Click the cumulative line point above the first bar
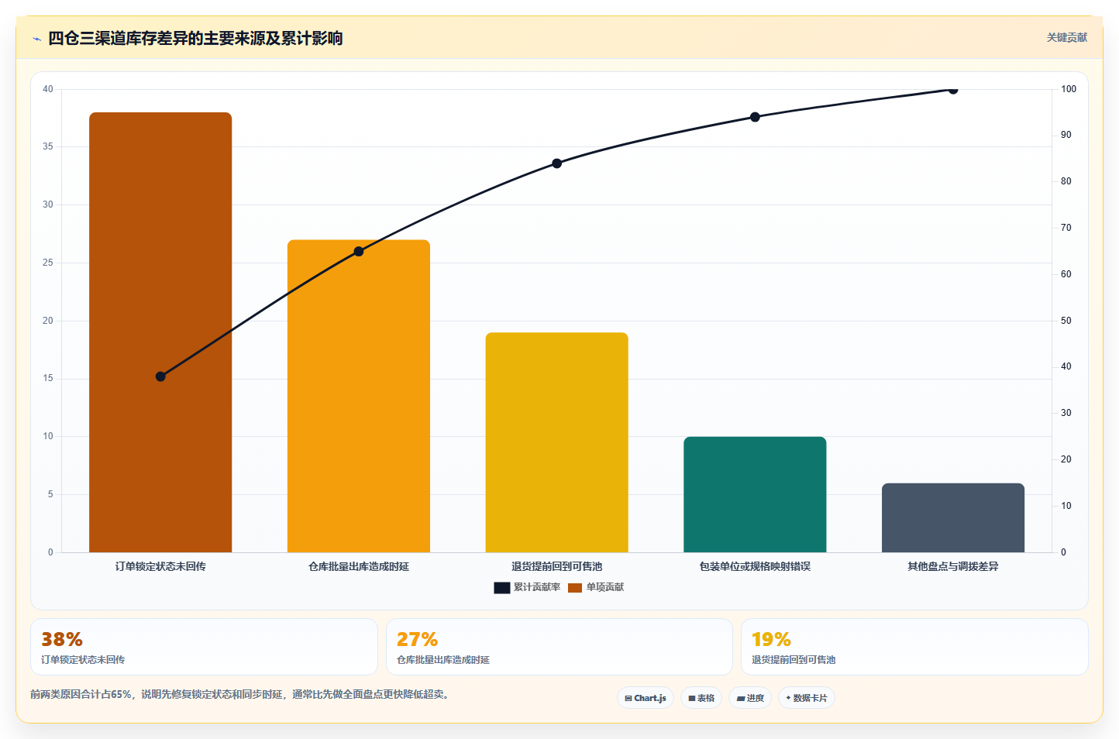Screen dimensions: 1119x739 coord(160,376)
